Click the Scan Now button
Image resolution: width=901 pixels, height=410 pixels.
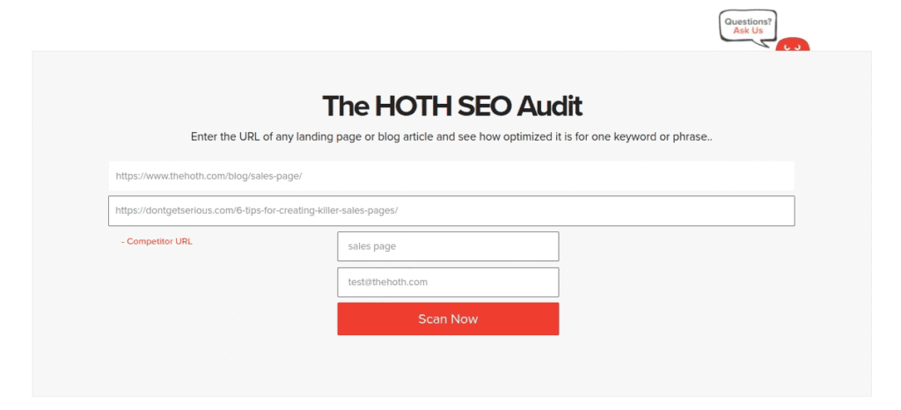click(x=448, y=318)
